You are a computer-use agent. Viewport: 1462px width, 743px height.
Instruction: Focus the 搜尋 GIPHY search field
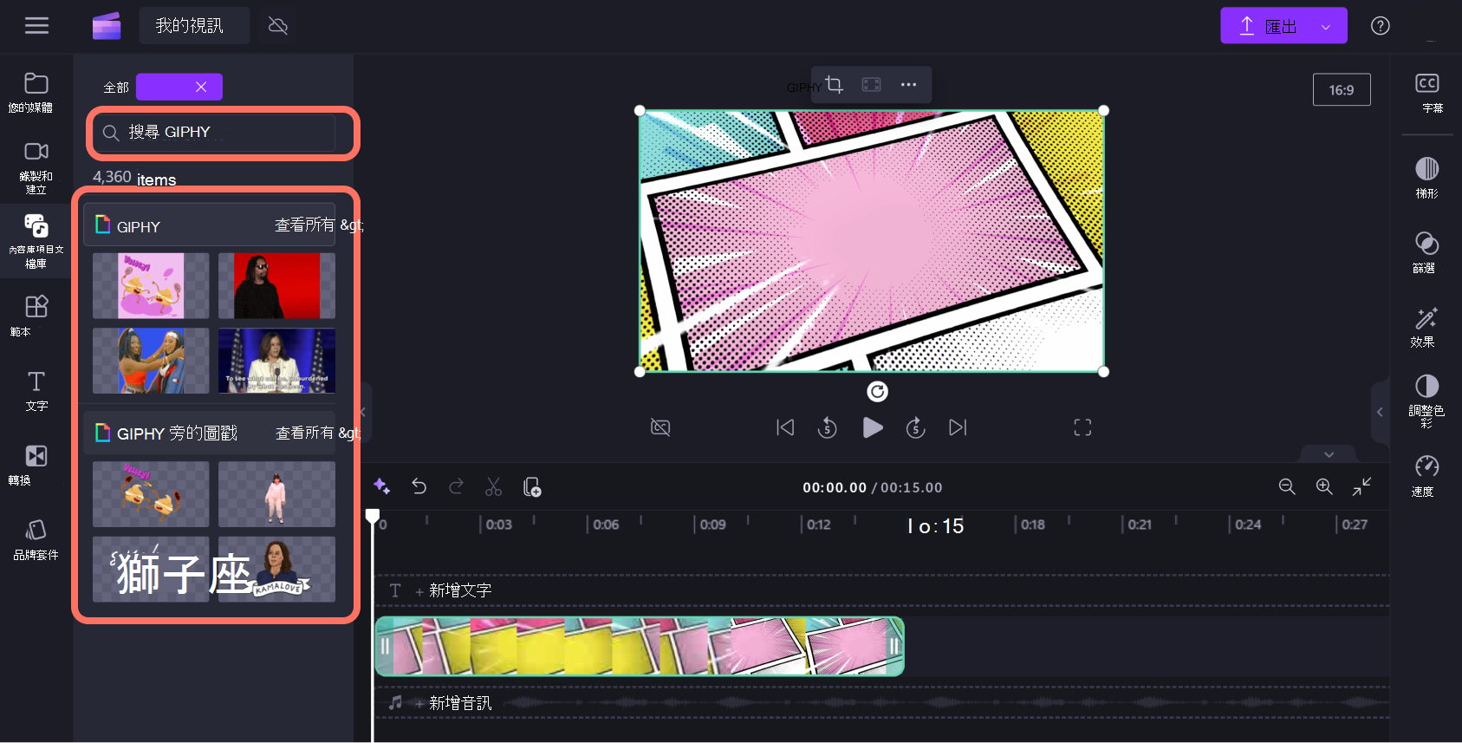pyautogui.click(x=215, y=132)
